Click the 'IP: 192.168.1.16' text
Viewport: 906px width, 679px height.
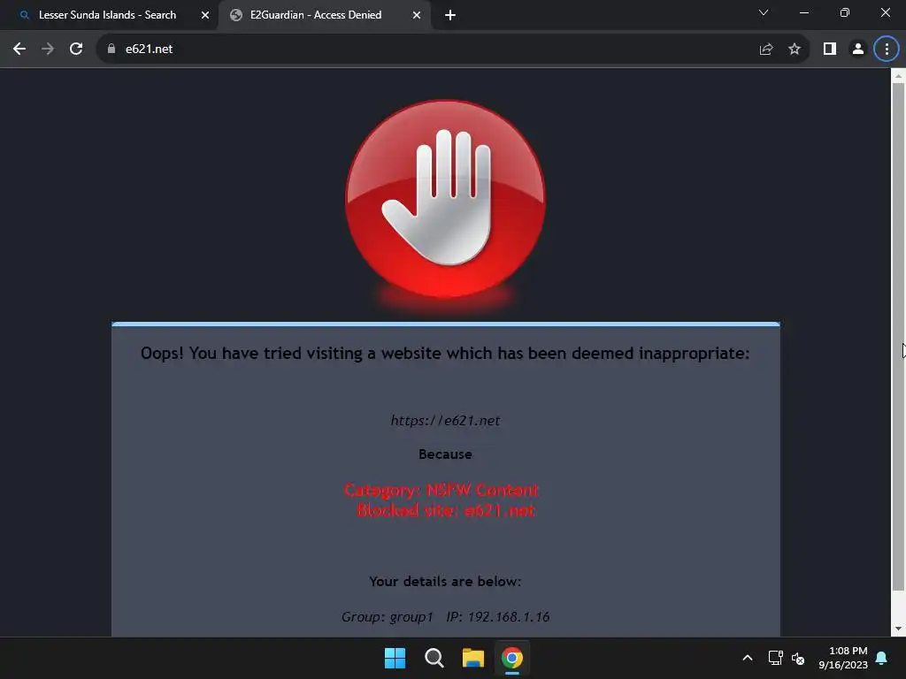tap(497, 616)
